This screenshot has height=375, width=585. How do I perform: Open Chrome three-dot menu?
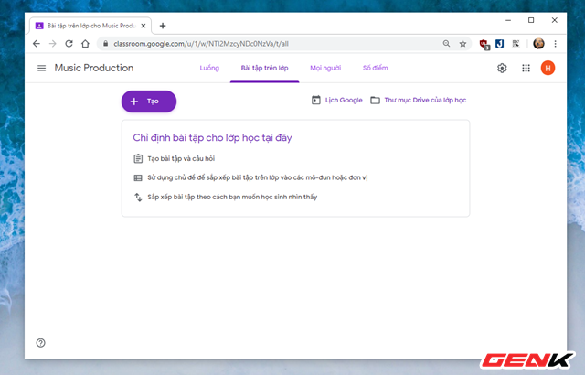pyautogui.click(x=555, y=44)
